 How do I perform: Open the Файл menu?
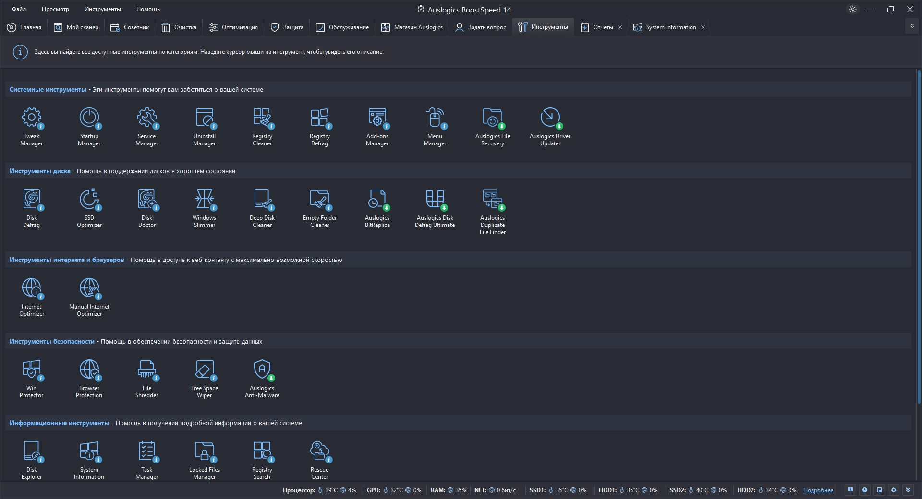pyautogui.click(x=19, y=9)
